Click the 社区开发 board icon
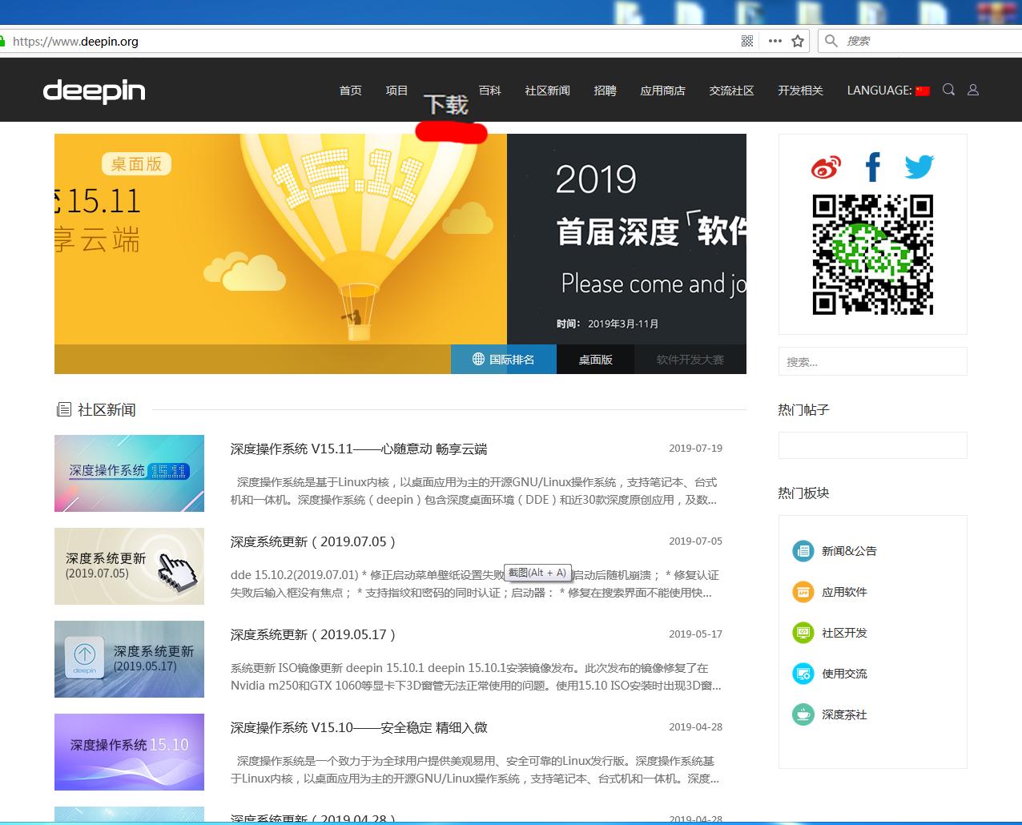 803,633
